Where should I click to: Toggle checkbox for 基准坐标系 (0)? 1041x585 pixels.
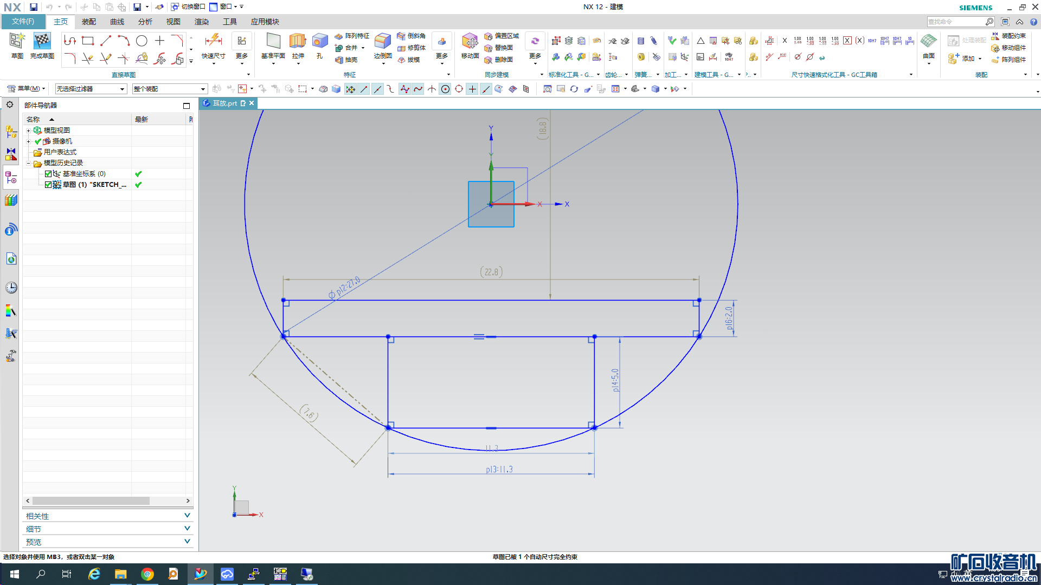(48, 174)
